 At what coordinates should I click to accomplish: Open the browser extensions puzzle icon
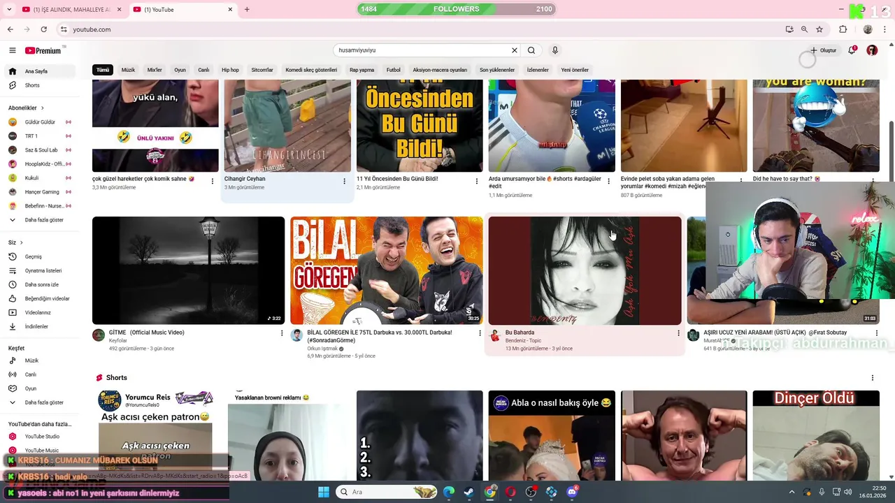coord(843,29)
